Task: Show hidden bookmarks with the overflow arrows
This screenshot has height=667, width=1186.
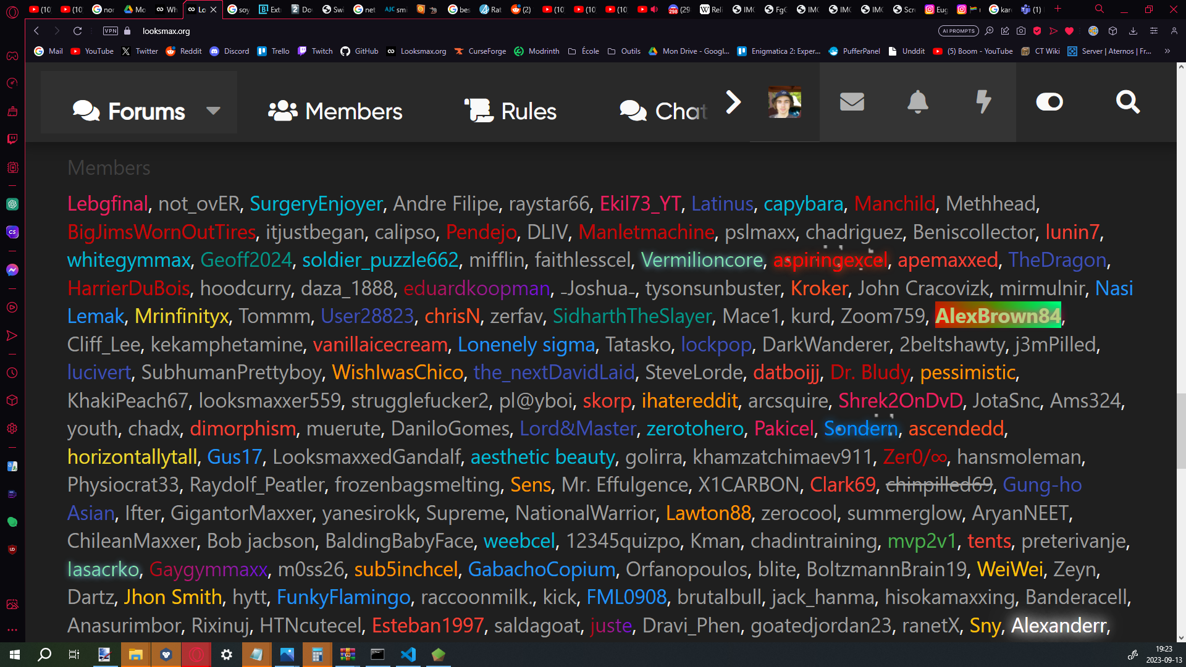Action: tap(1167, 51)
